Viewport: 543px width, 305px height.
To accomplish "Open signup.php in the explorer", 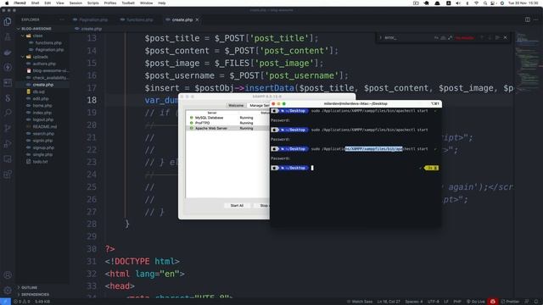I will [x=43, y=147].
